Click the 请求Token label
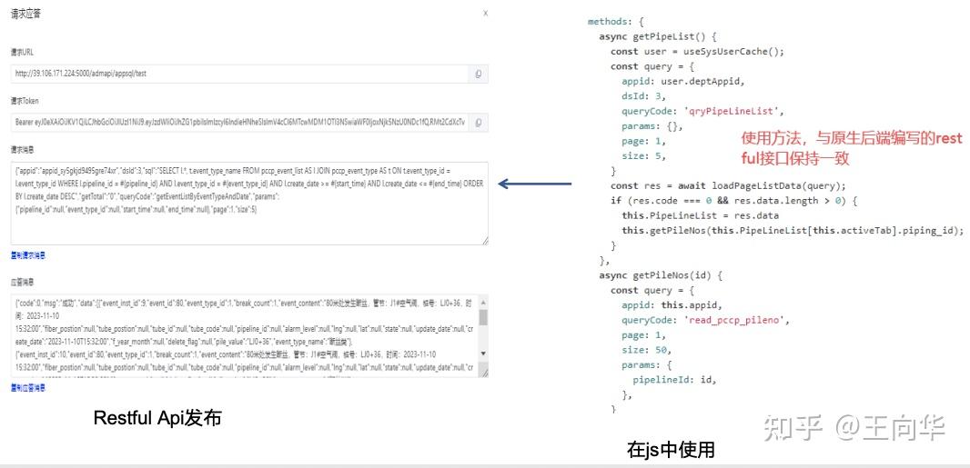970x468 pixels. (25, 101)
